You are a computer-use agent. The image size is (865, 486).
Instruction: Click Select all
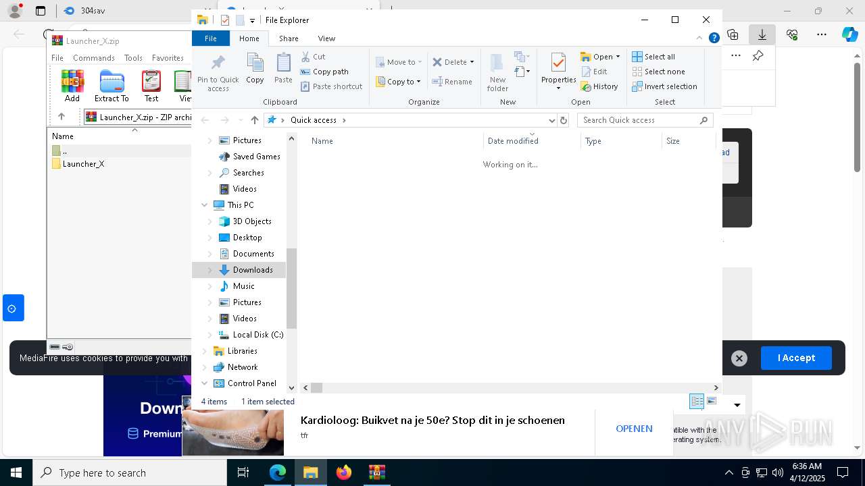click(x=653, y=57)
